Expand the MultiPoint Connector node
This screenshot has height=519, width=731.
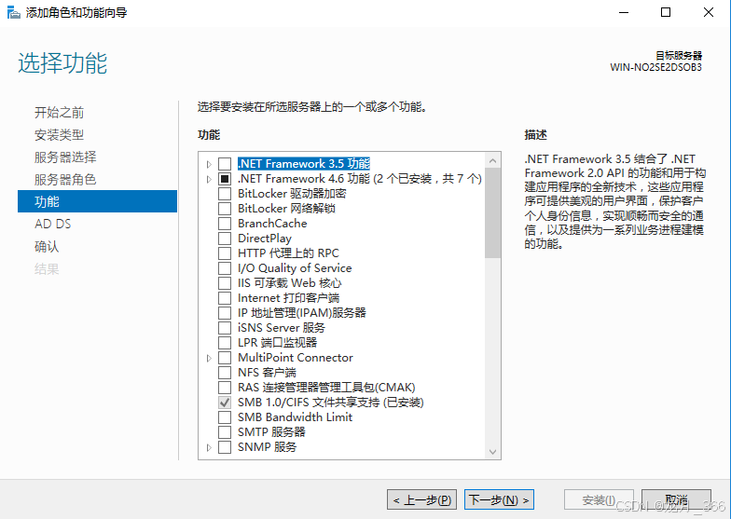(x=209, y=358)
